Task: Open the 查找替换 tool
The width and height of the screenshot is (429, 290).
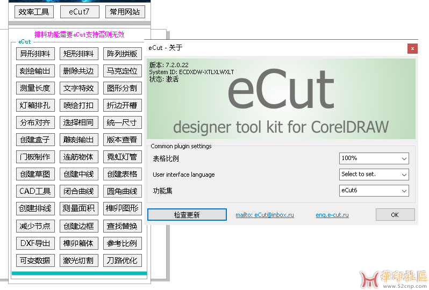Action: pyautogui.click(x=122, y=226)
